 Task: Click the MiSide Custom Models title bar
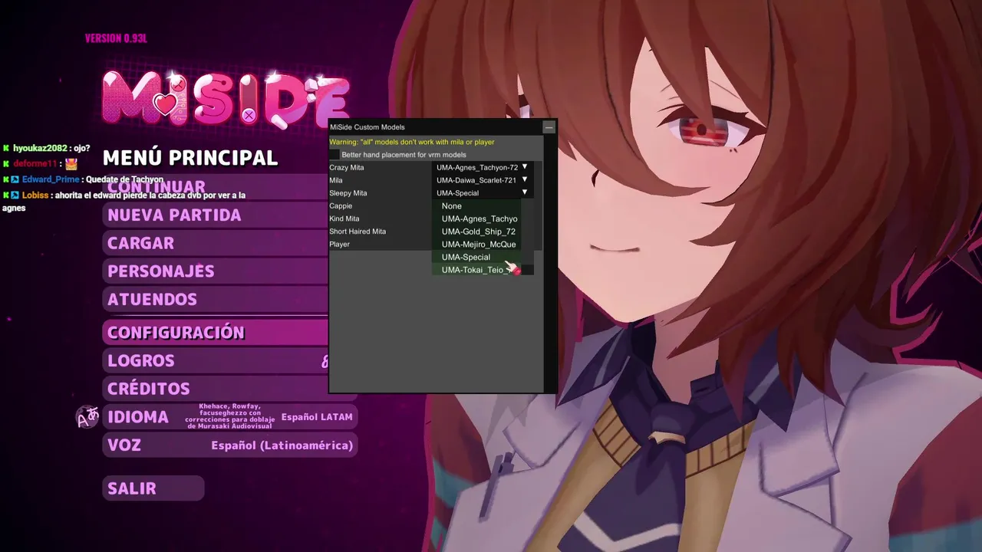click(435, 127)
